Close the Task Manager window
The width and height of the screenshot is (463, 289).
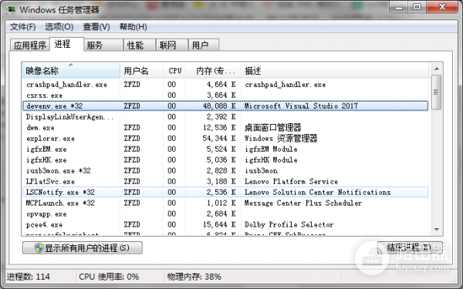point(442,7)
